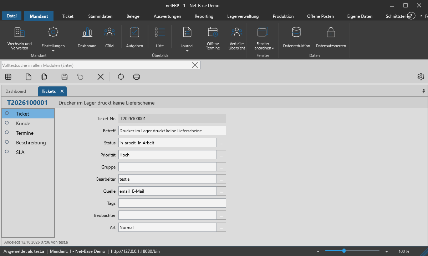
Task: Open Datensatzsperren
Action: click(331, 38)
